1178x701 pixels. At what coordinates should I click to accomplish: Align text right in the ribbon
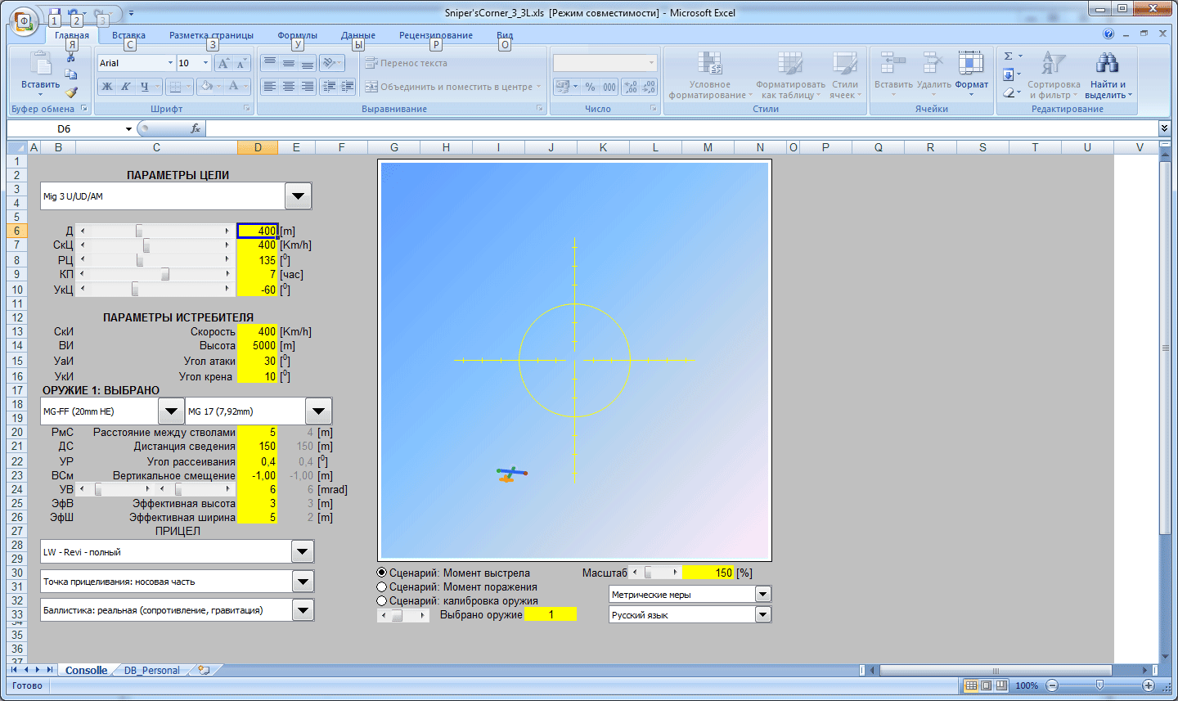[307, 86]
